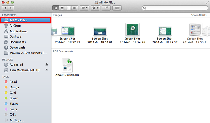The height and width of the screenshot is (123, 210).
Task: Open Applications in the sidebar
Action: coord(26,31)
